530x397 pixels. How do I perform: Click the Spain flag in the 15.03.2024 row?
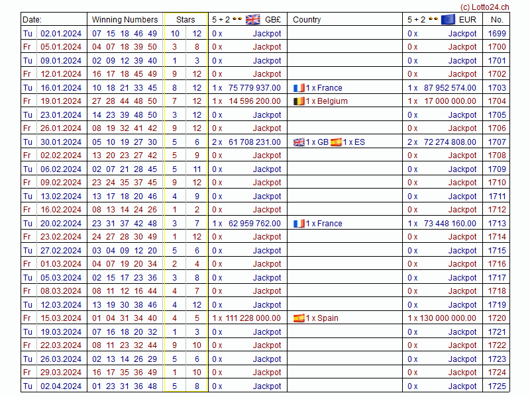click(x=299, y=318)
